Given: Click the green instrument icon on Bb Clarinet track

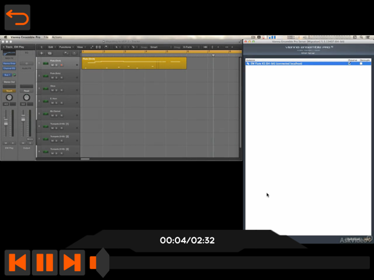Looking at the screenshot, I should pos(45,114).
